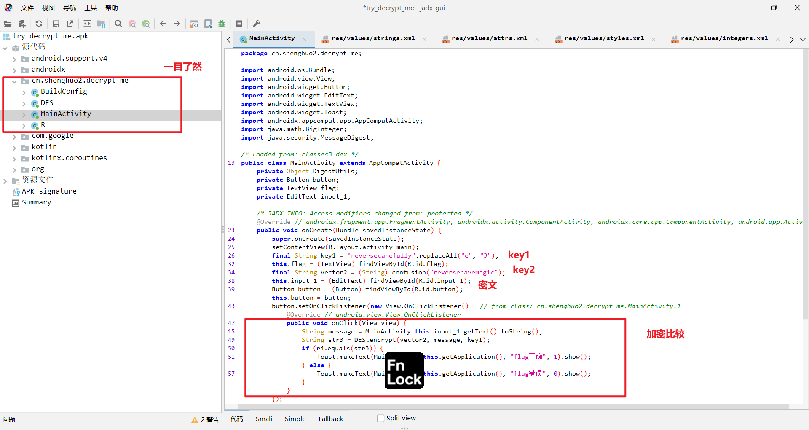Expand the BuildConfig class node
The width and height of the screenshot is (809, 430).
click(x=24, y=92)
